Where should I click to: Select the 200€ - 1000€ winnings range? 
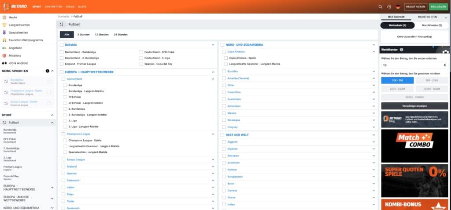tap(398, 89)
